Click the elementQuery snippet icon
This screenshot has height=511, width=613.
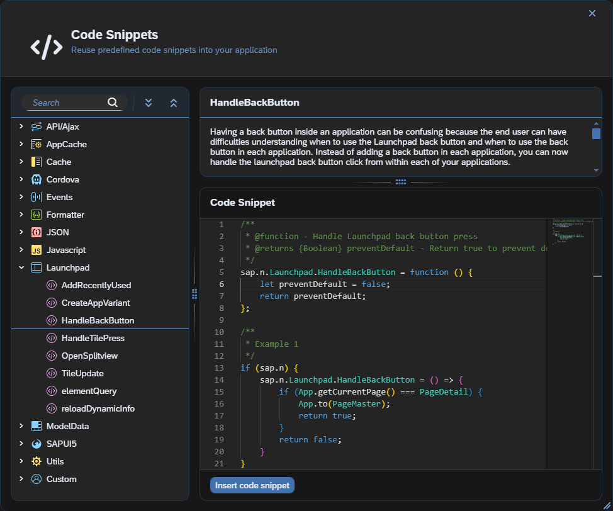52,391
